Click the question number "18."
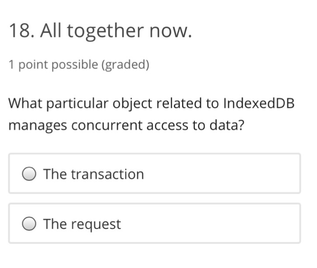This screenshot has width=317, height=268. (21, 31)
